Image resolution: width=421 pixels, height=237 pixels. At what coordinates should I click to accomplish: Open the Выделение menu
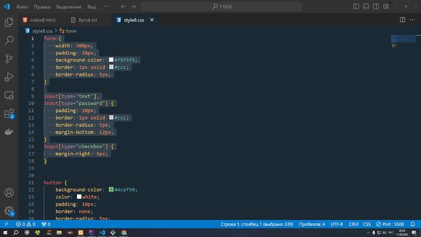tap(68, 7)
